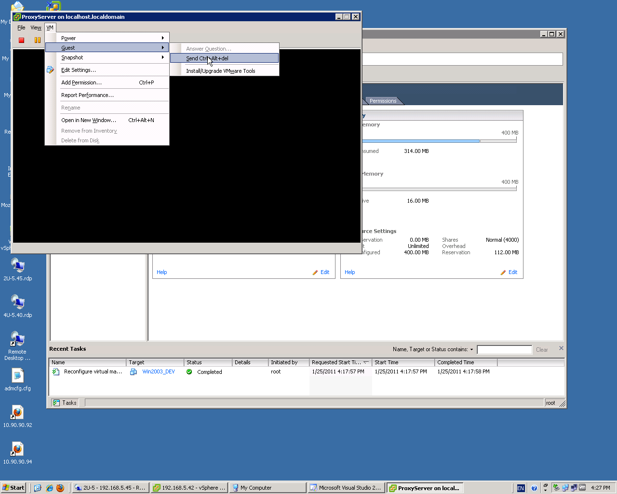Viewport: 617px width, 494px height.
Task: Select the 10.90.90.92 Firefox shortcut
Action: (x=17, y=412)
